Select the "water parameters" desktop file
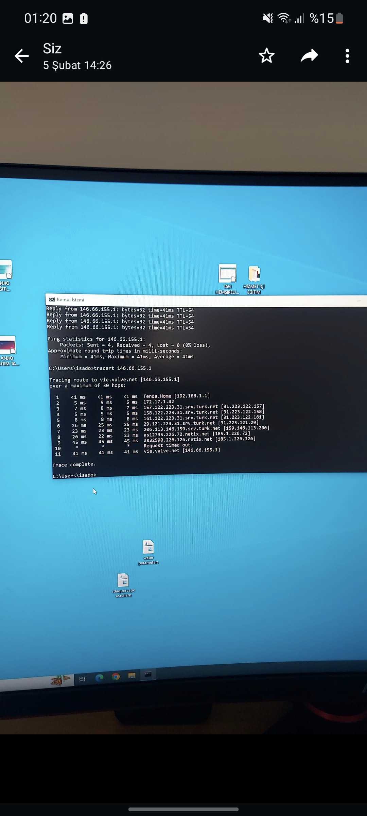Screen dimensions: 367x816 pyautogui.click(x=148, y=552)
